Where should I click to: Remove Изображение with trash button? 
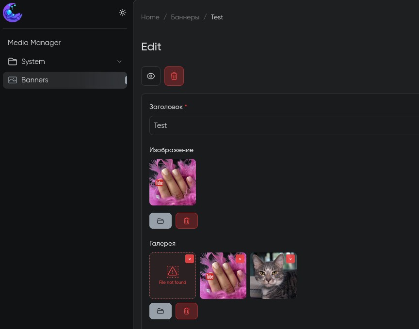(187, 221)
